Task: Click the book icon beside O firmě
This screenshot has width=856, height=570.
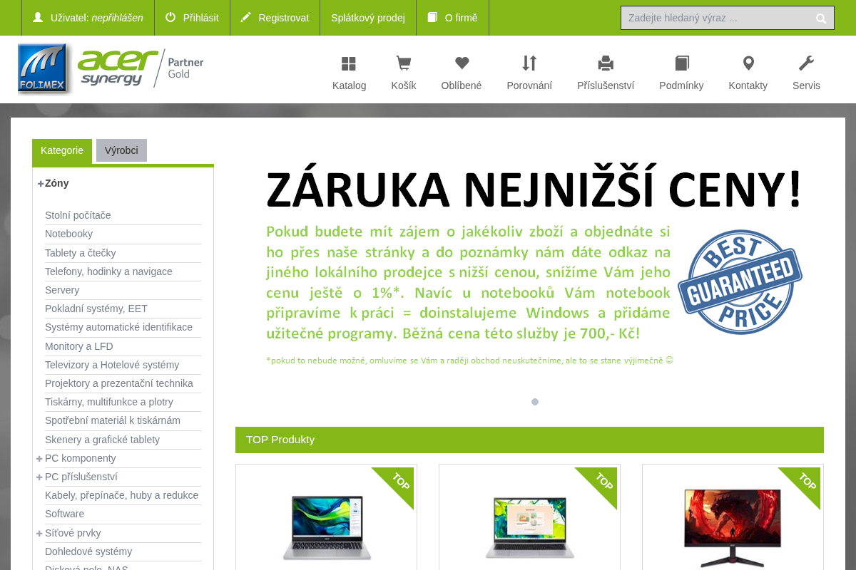Action: click(x=432, y=17)
